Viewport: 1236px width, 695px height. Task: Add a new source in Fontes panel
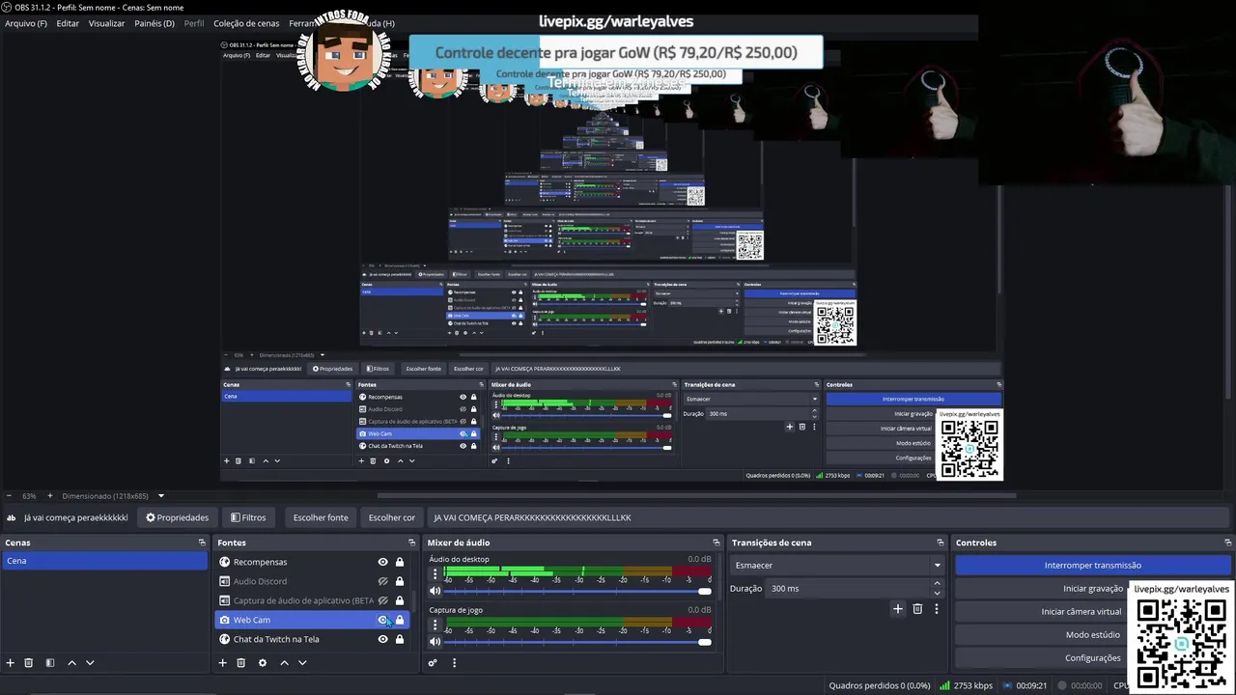[x=222, y=663]
